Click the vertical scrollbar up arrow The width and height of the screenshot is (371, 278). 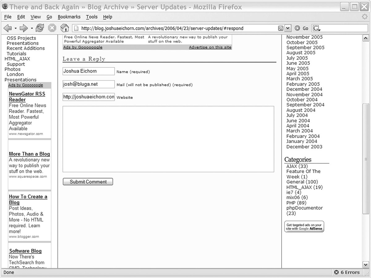(365, 38)
